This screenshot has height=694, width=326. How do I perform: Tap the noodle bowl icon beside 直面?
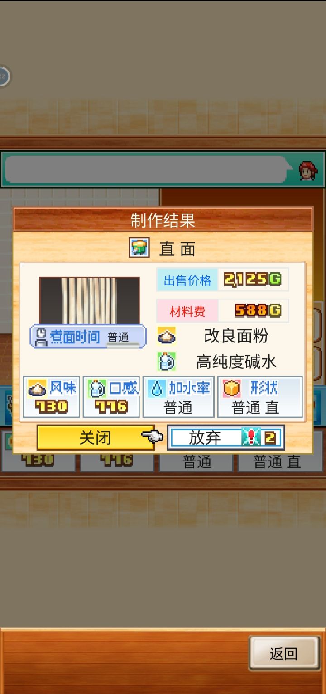tap(139, 248)
